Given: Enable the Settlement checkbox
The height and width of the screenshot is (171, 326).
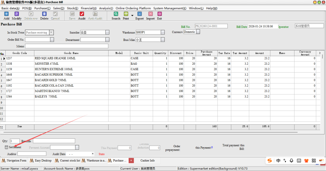Looking at the screenshot, I should (x=7, y=147).
